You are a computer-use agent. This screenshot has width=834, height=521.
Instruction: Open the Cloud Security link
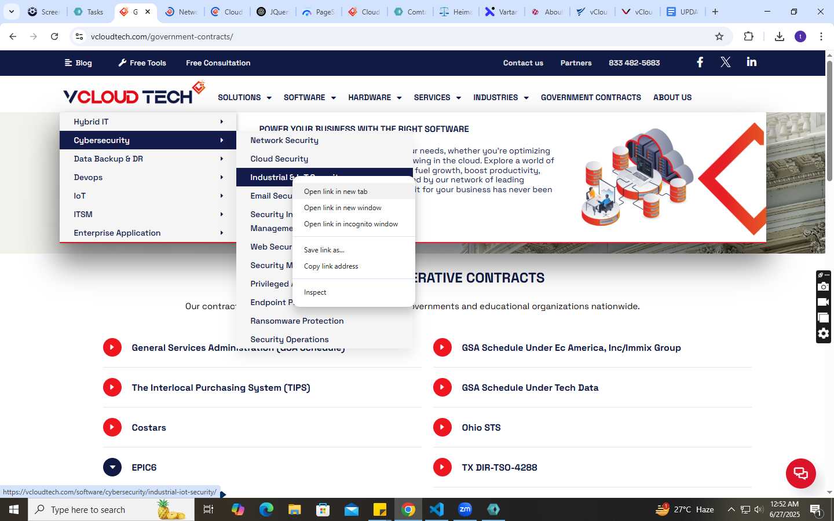279,159
